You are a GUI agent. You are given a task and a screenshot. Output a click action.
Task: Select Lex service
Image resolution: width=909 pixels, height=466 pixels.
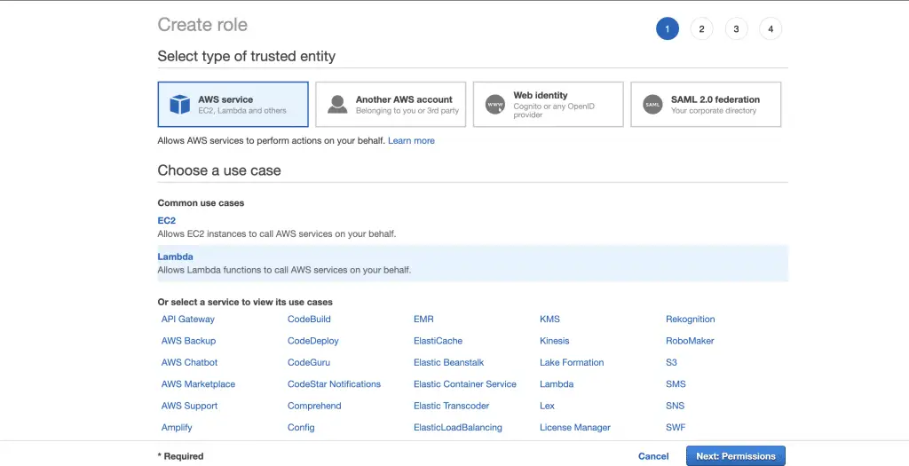[x=547, y=406]
